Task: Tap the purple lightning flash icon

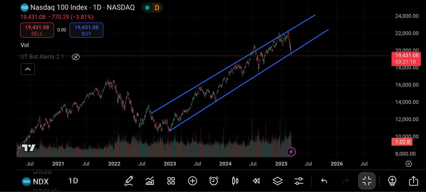Action: (x=291, y=152)
